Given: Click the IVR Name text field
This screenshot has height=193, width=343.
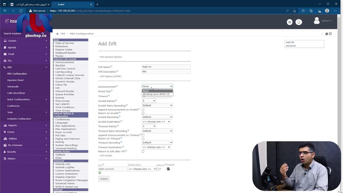Looking at the screenshot, I should pos(166,67).
